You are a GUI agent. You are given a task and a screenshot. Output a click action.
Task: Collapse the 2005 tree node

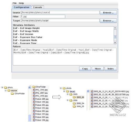(68, 94)
